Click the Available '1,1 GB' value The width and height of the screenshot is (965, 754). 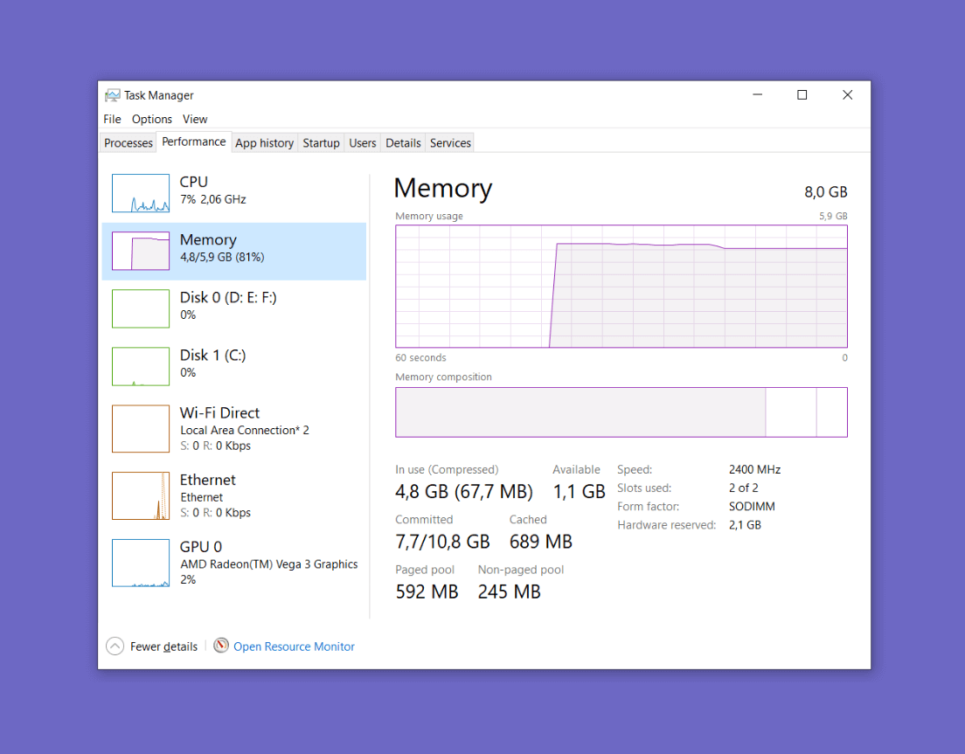(x=580, y=491)
